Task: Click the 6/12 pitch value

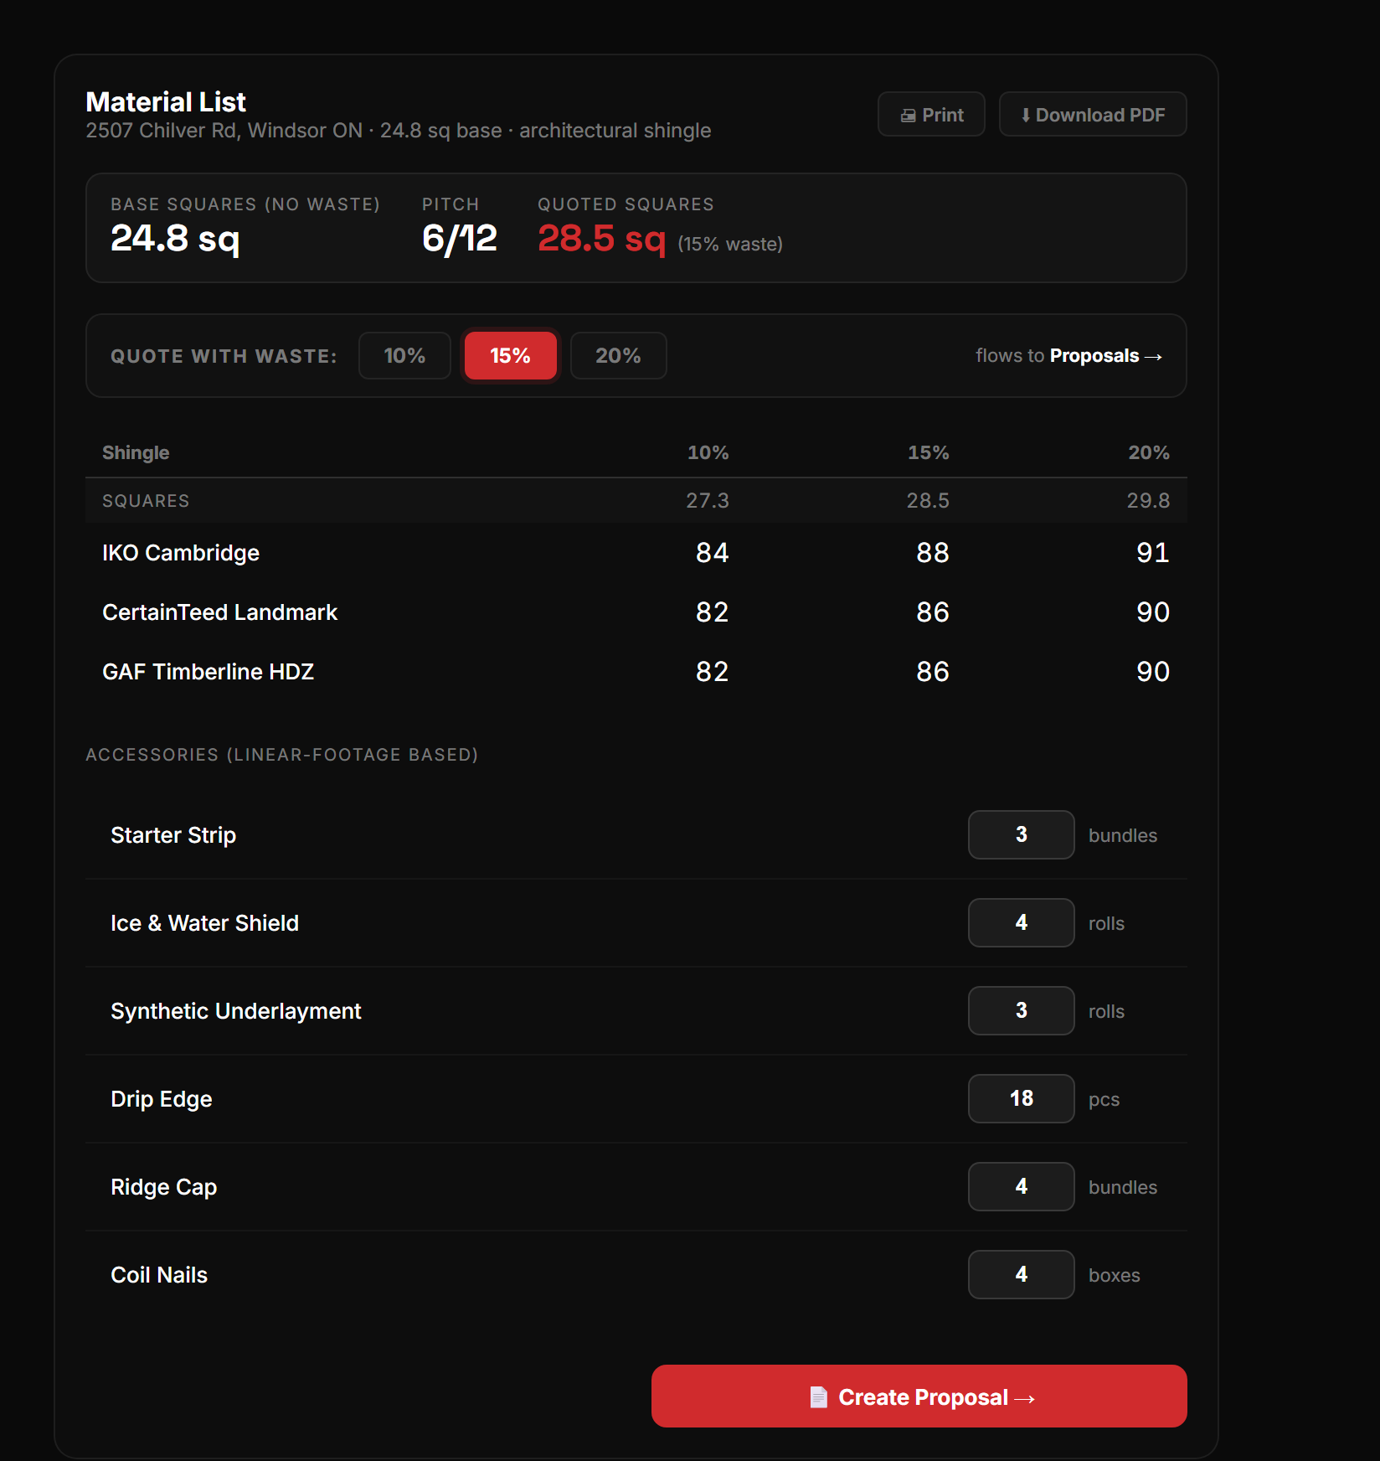Action: point(460,239)
